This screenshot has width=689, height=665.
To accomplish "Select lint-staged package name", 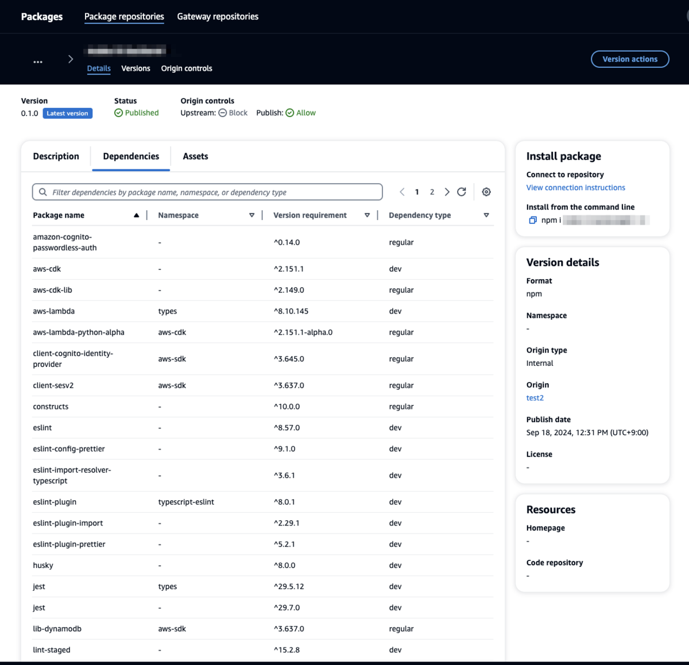I will 52,650.
